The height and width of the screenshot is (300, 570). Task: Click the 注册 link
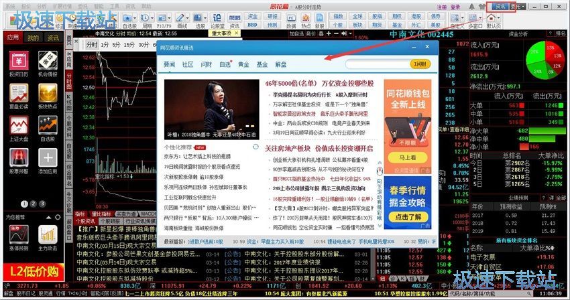[x=442, y=7]
